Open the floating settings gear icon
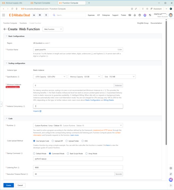 coord(171,168)
